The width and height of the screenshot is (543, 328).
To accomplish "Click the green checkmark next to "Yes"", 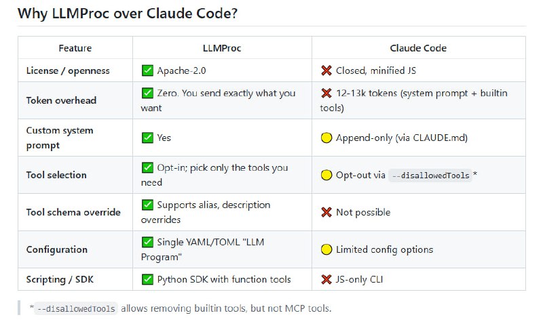I will coord(147,138).
